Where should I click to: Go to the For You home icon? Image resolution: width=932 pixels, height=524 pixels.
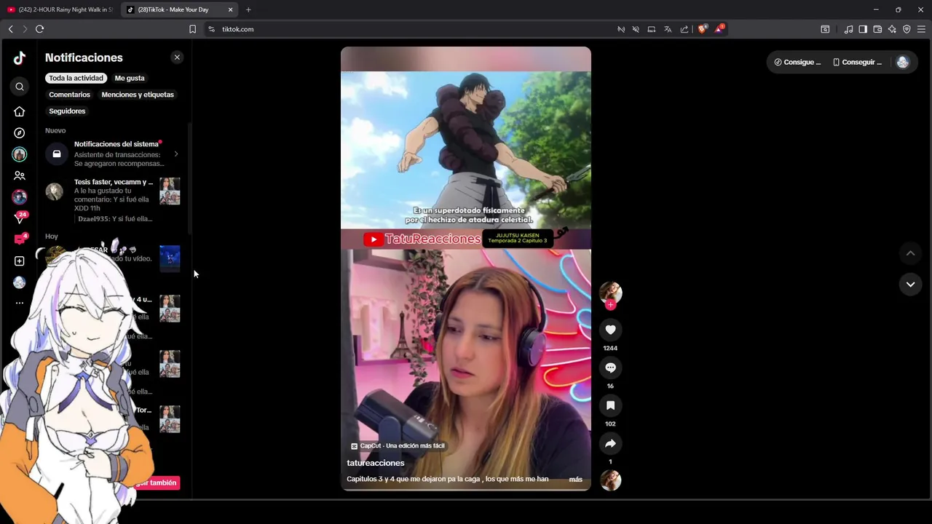click(20, 111)
